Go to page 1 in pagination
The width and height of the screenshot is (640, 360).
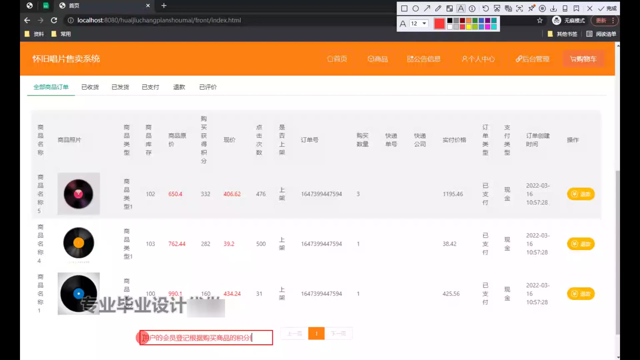pos(316,333)
